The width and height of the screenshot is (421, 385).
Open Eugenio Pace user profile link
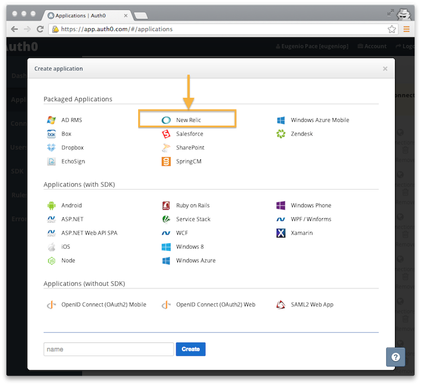tap(312, 46)
